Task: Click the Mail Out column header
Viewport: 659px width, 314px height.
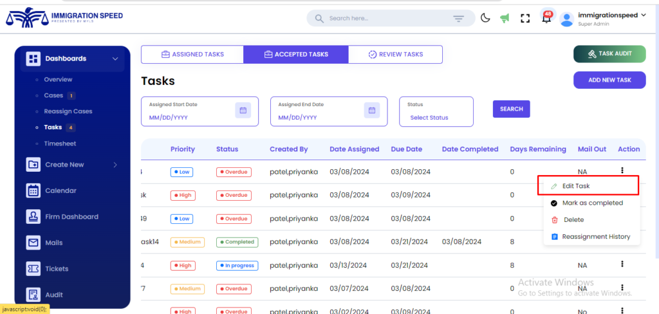Action: [x=592, y=149]
